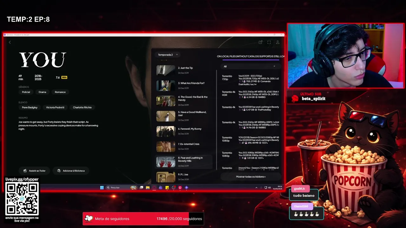
Task: Click the red circular app icon on taskbar
Action: click(x=180, y=187)
